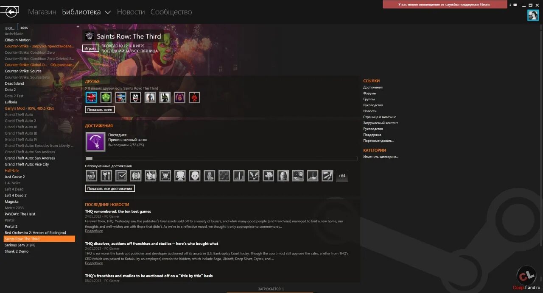
Task: Select Left 4 Dead 2 in library
Action: click(x=16, y=195)
